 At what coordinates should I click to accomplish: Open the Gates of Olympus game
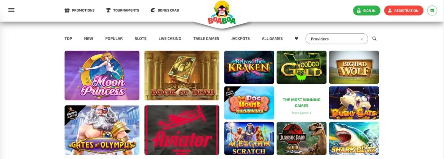tap(102, 130)
